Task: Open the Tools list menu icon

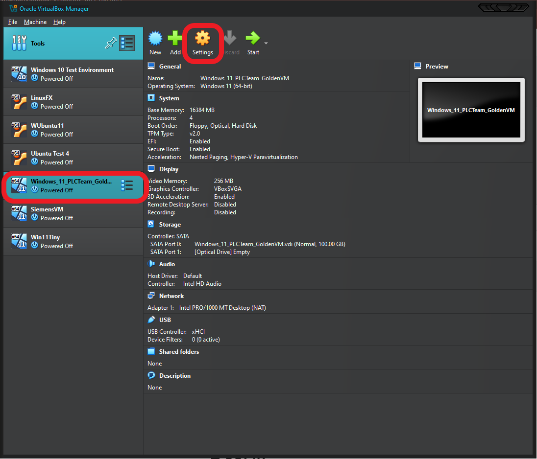Action: (127, 43)
